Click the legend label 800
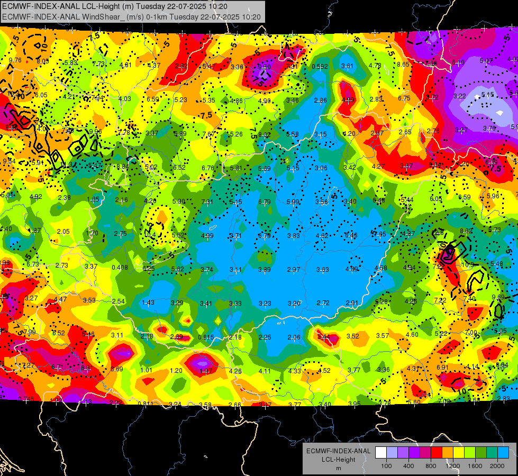 click(x=431, y=466)
